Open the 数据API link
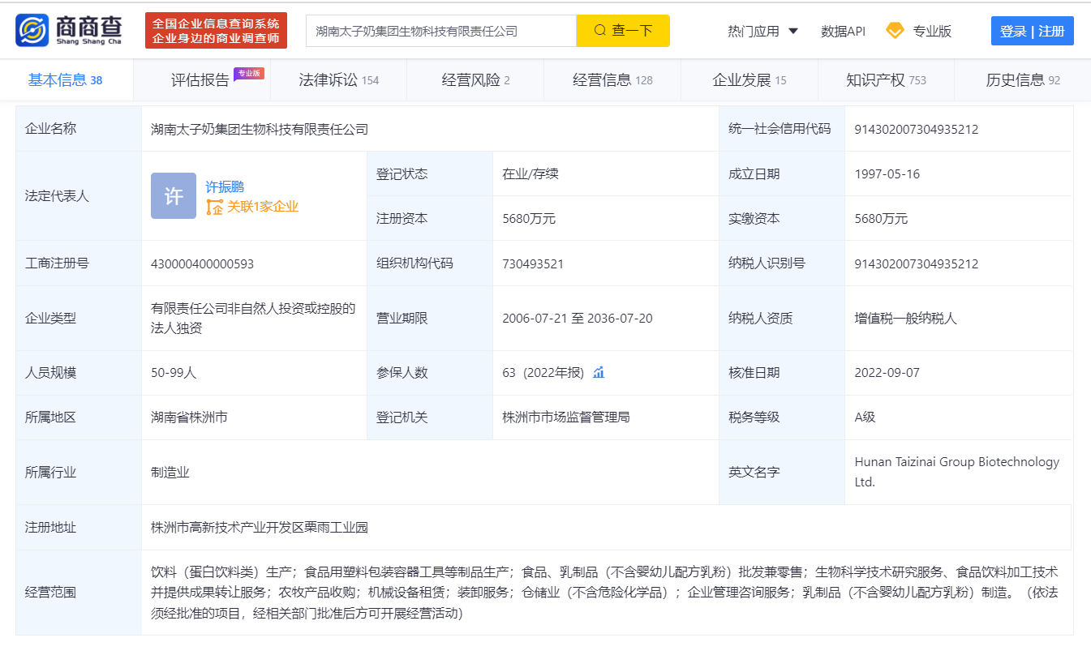The image size is (1091, 655). click(x=843, y=31)
